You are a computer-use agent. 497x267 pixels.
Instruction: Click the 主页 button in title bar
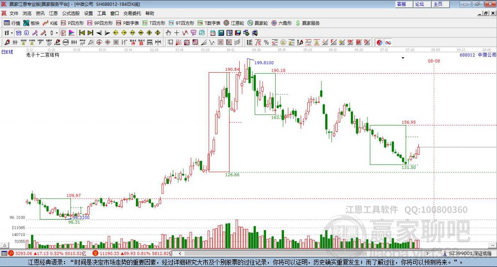tap(441, 4)
